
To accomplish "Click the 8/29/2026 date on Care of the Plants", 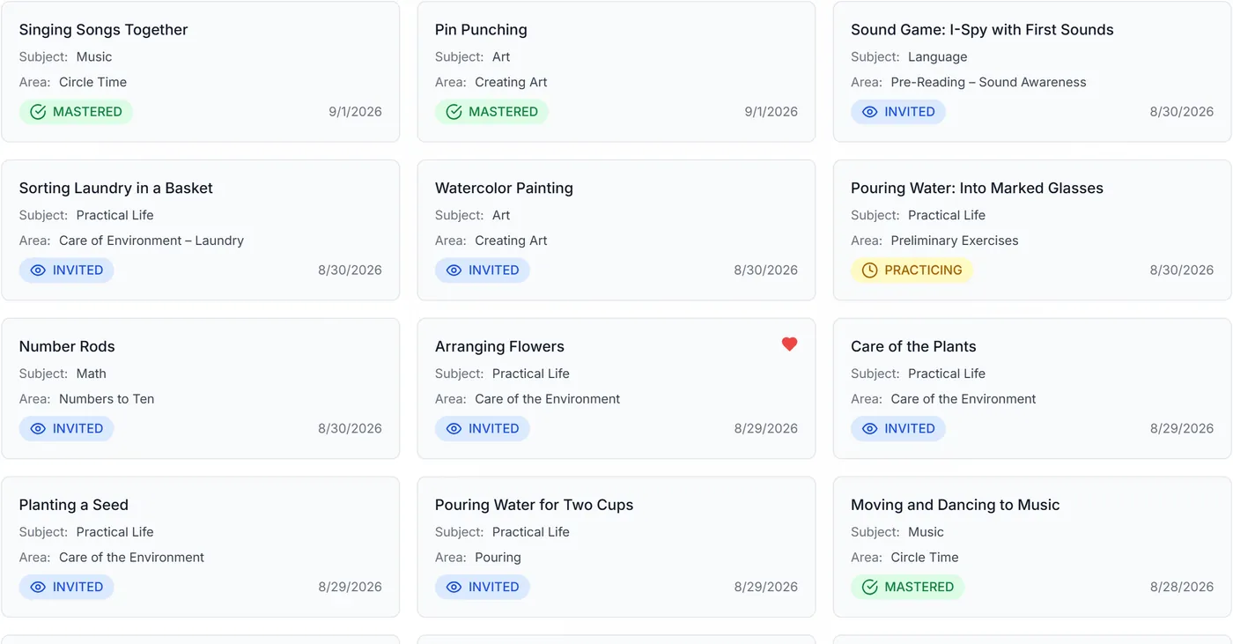I will click(1182, 429).
